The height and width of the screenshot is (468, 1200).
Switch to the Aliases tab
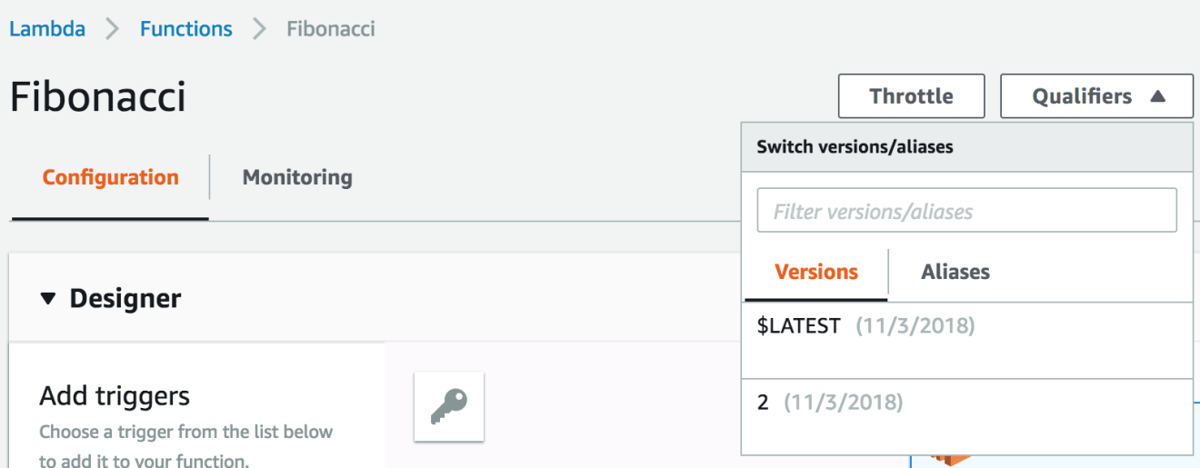[955, 272]
